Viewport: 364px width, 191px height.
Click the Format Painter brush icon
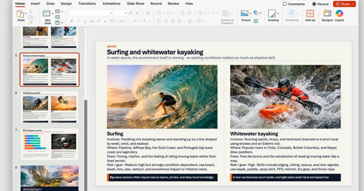(x=31, y=22)
